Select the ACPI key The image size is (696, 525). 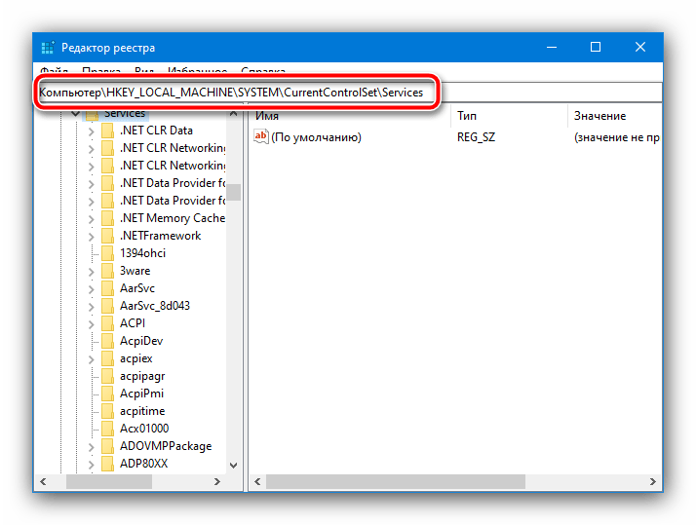(133, 323)
